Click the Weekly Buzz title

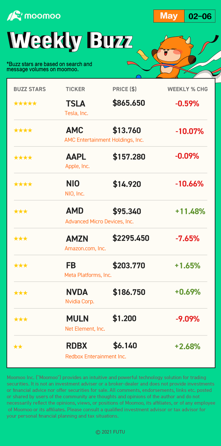click(70, 41)
